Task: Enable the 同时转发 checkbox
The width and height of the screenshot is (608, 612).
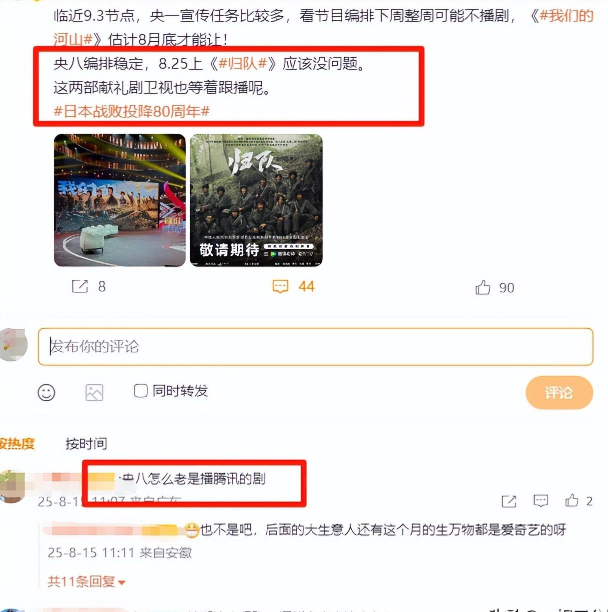Action: coord(141,391)
